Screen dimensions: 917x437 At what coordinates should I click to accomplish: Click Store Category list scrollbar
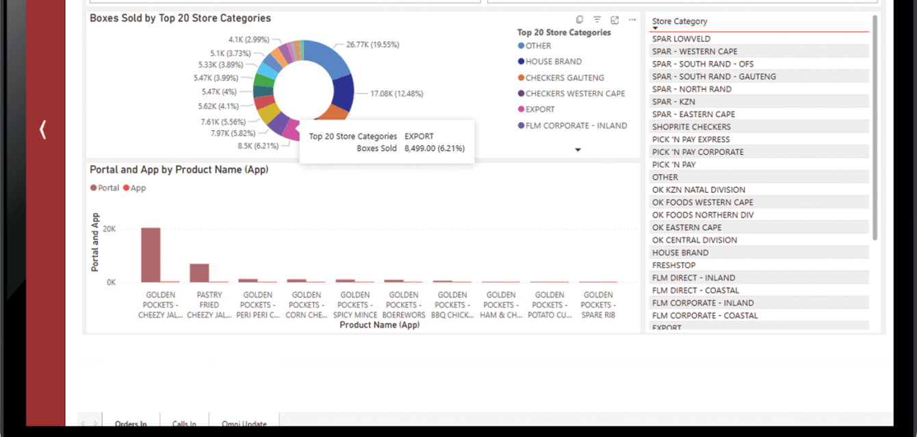[875, 128]
